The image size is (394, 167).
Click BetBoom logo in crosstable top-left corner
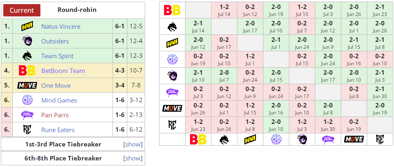point(172,10)
